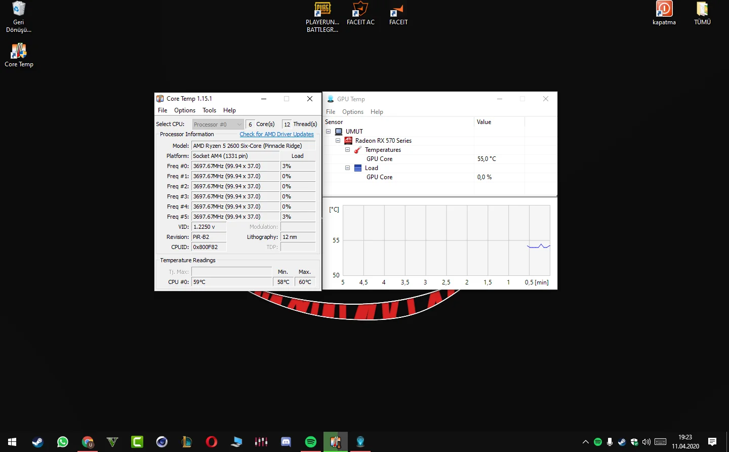Select the UMUT tree item
Screen dimensions: 729x452
[x=354, y=132]
